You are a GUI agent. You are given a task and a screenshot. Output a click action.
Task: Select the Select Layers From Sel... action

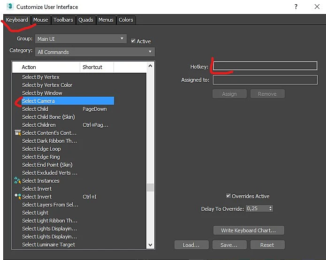[50, 205]
